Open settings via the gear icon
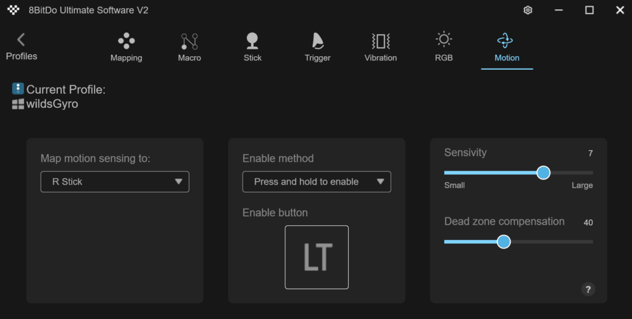The height and width of the screenshot is (319, 632). point(528,10)
